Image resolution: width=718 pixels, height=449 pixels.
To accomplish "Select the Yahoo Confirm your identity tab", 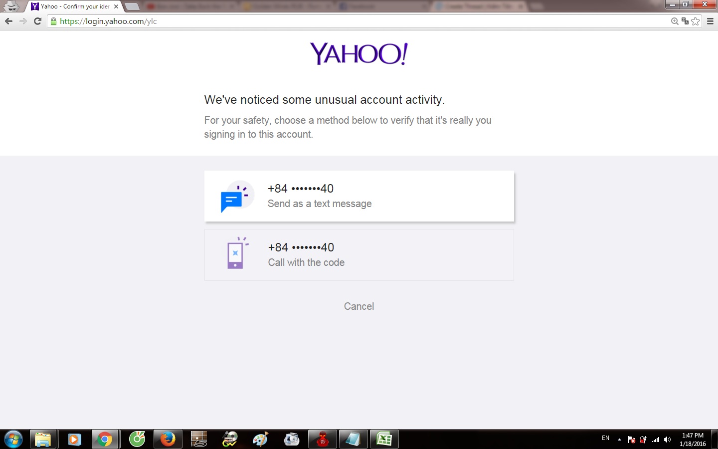I will (75, 6).
